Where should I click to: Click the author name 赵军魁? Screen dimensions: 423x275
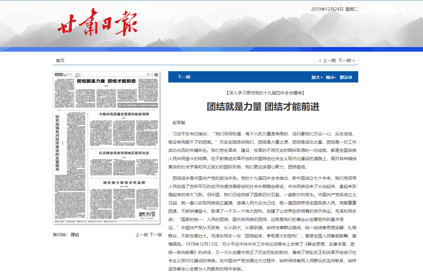click(179, 123)
